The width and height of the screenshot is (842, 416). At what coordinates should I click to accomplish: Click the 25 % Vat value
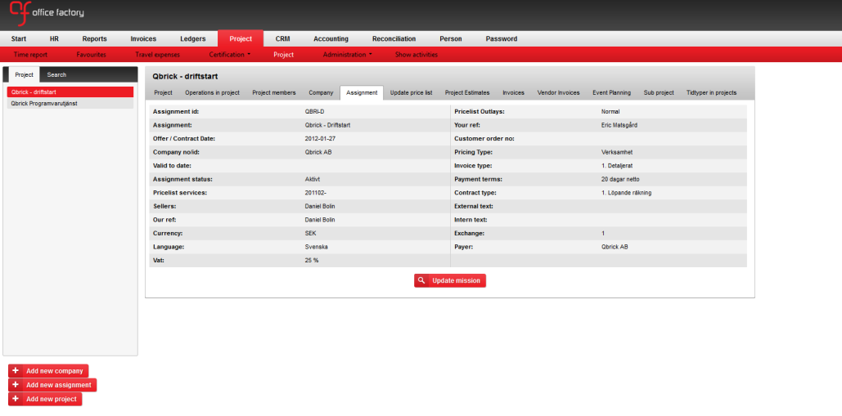coord(312,260)
